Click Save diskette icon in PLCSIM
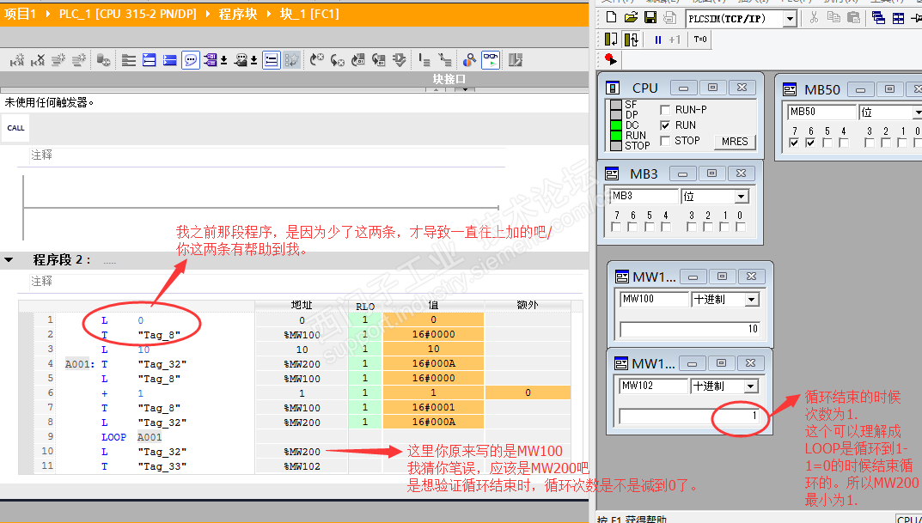 click(650, 18)
